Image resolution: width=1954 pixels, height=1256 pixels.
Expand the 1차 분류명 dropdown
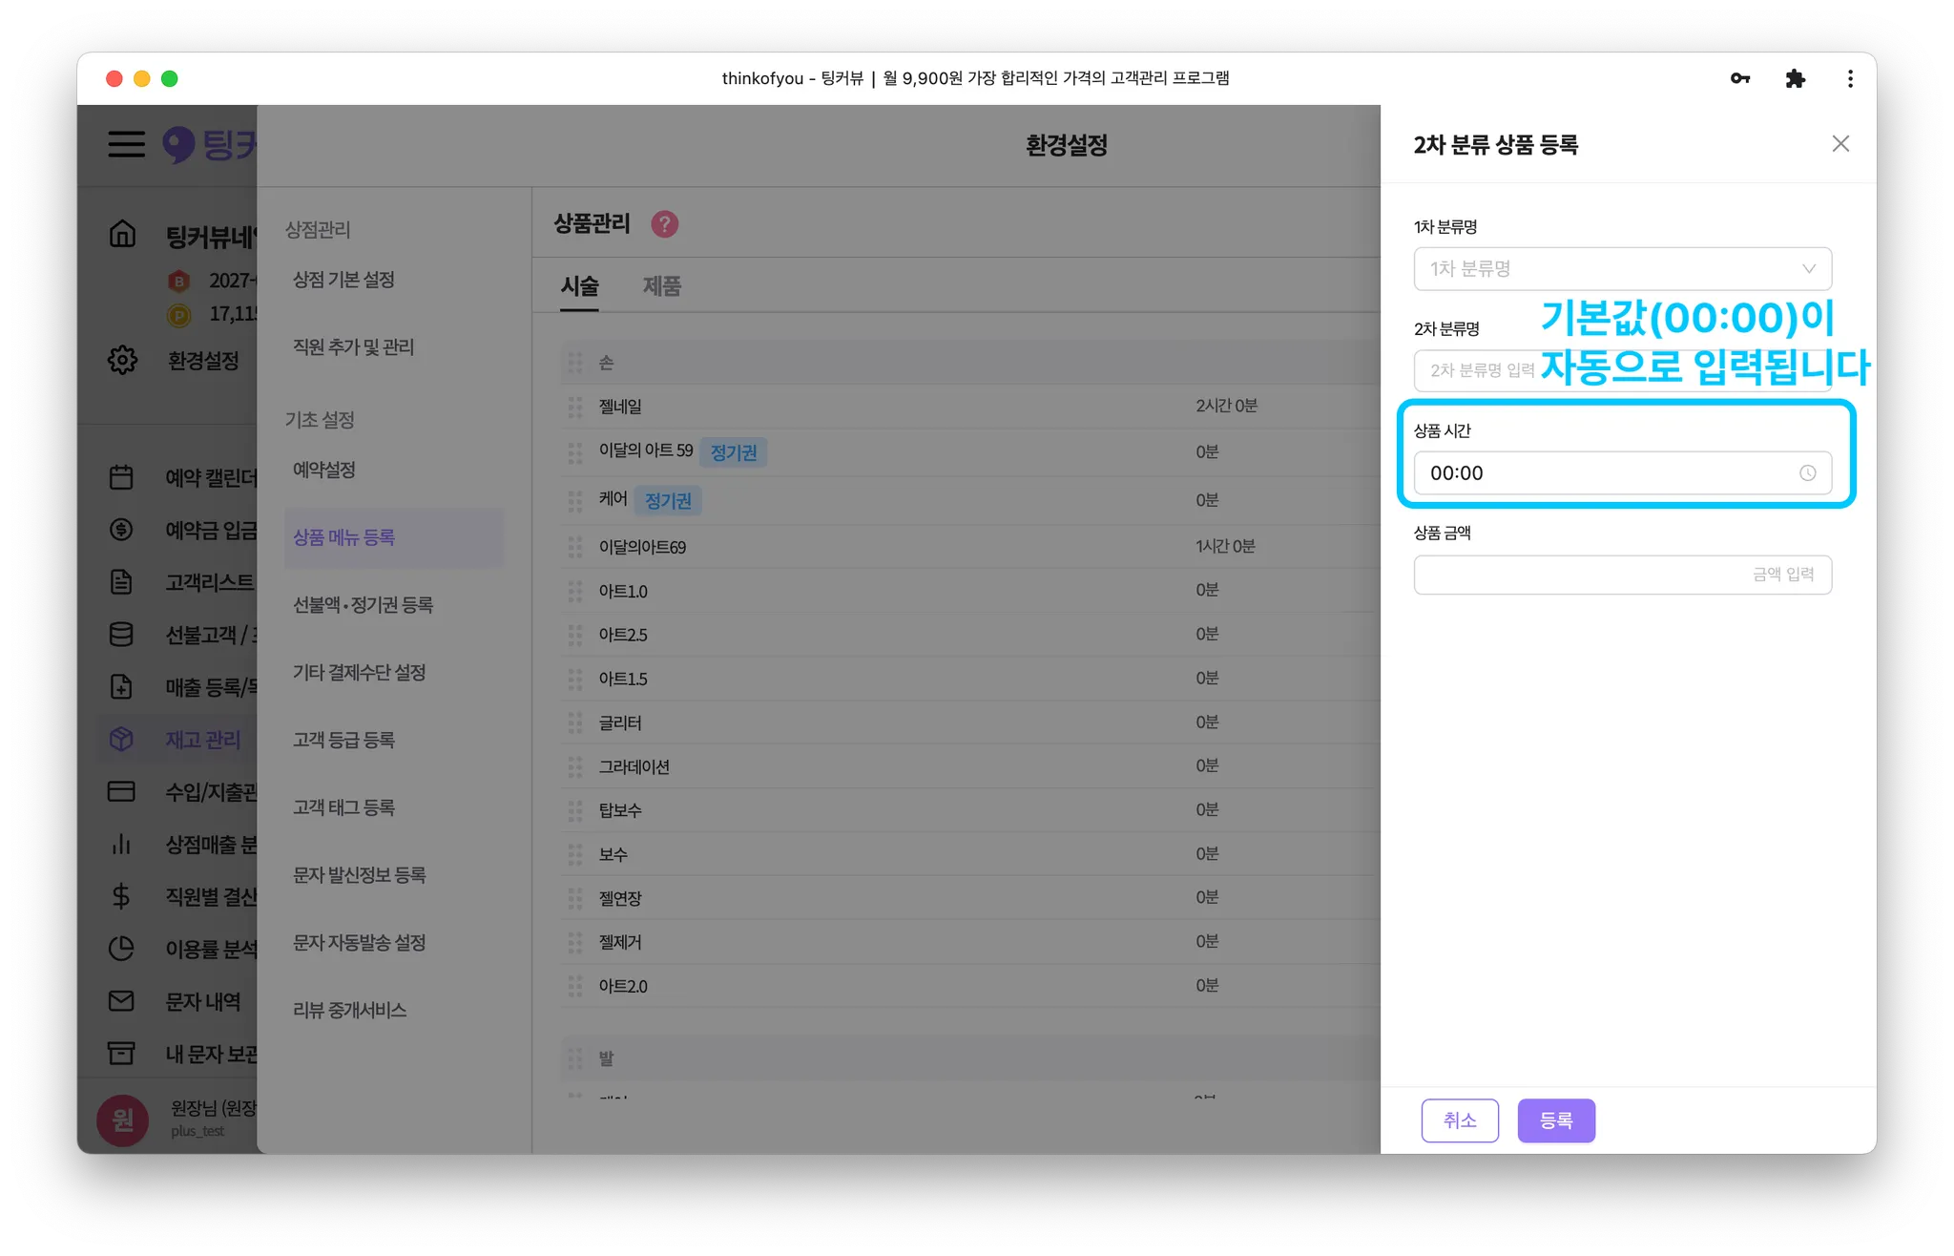(x=1622, y=269)
